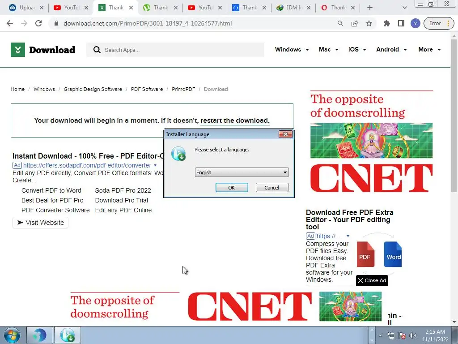Open the English language combo box

point(242,172)
